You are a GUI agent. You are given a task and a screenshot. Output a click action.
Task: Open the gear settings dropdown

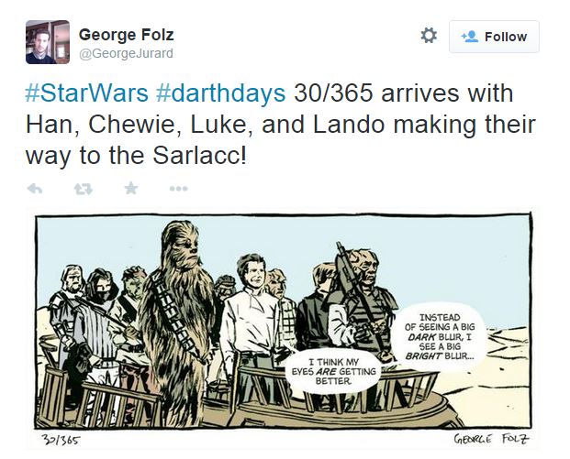coord(429,36)
